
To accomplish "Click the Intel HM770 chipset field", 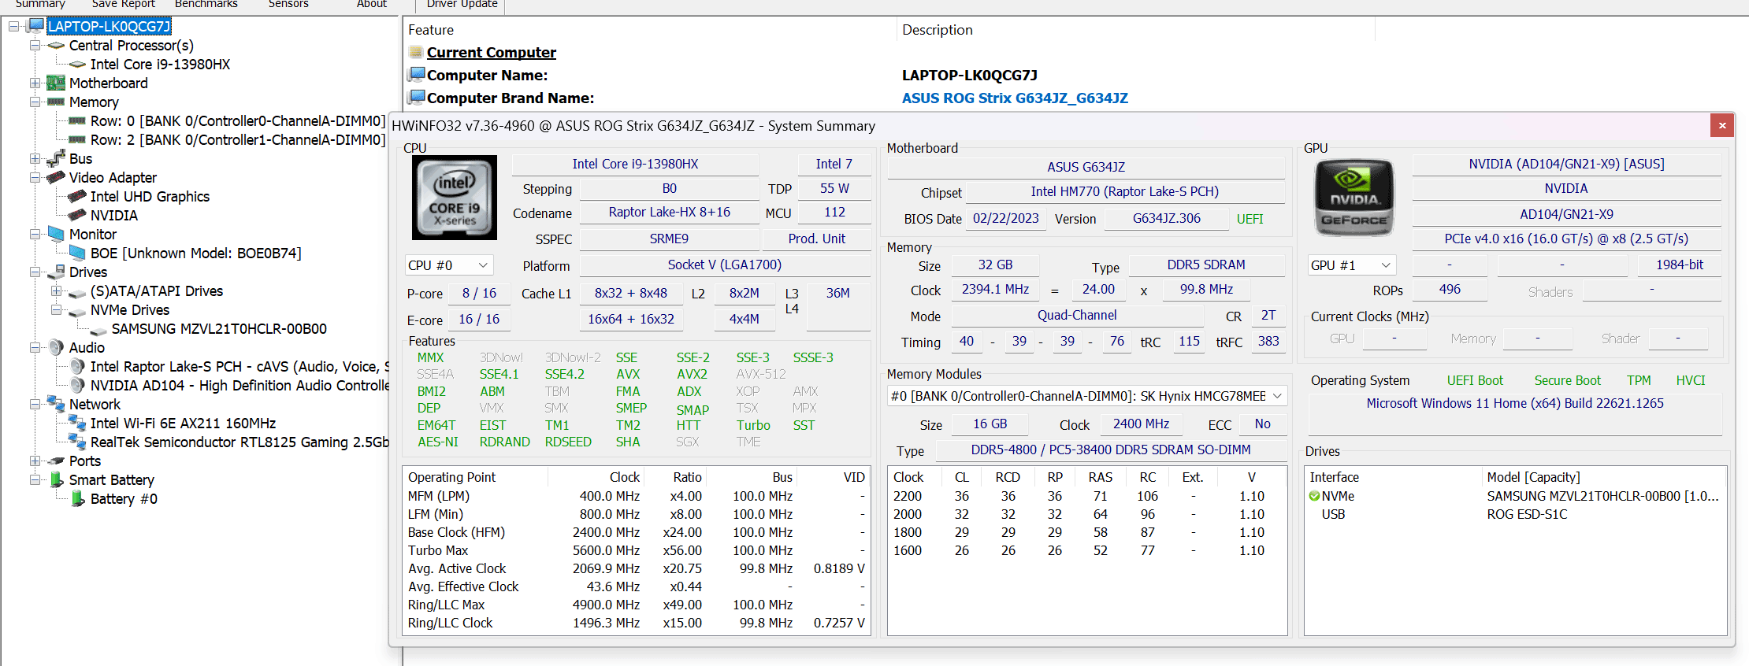I will [1125, 191].
